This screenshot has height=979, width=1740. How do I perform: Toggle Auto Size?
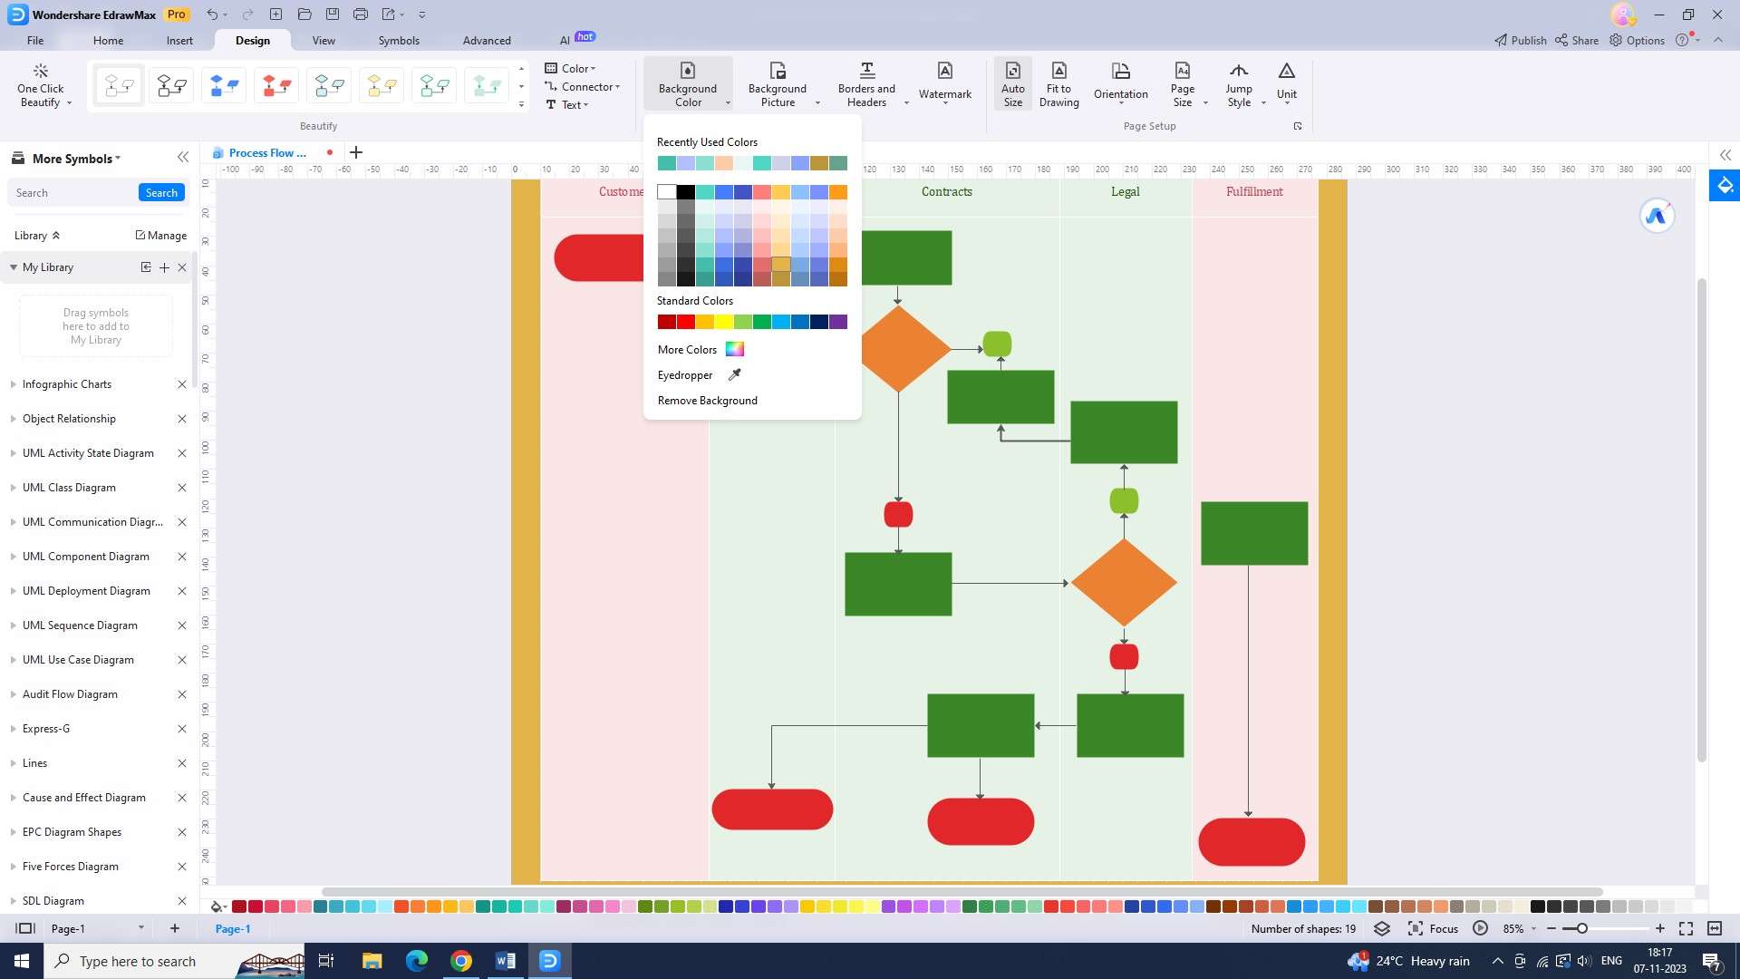(1012, 85)
